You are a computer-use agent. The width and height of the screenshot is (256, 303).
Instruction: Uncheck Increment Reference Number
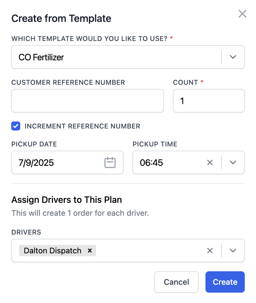16,126
